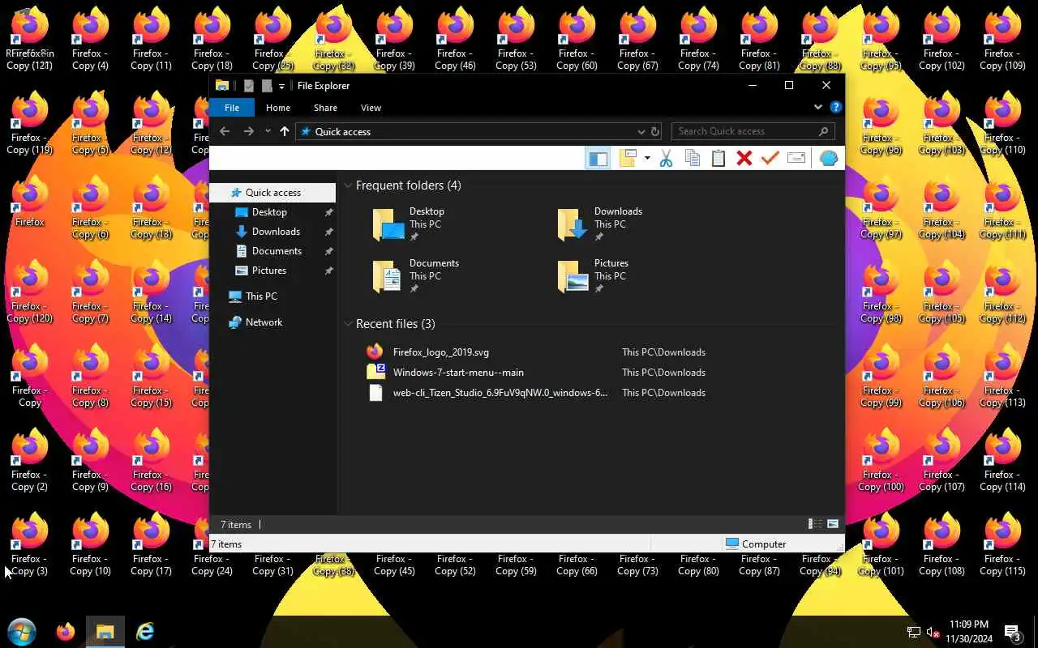The height and width of the screenshot is (648, 1038).
Task: Open the File ribbon tab
Action: tap(232, 108)
